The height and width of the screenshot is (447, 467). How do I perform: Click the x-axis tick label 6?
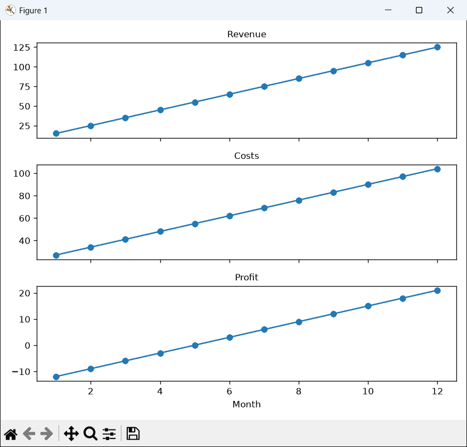[230, 391]
